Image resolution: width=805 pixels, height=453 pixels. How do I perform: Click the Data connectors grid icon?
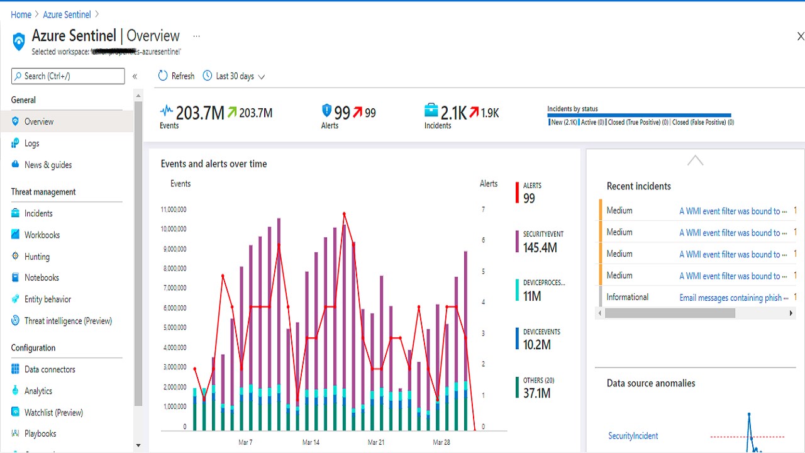click(16, 369)
